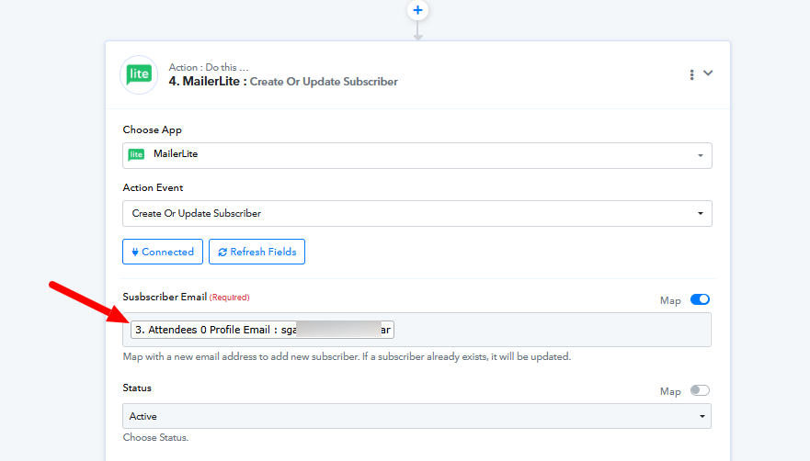Click the Subscriber Email mapping help text

point(347,356)
